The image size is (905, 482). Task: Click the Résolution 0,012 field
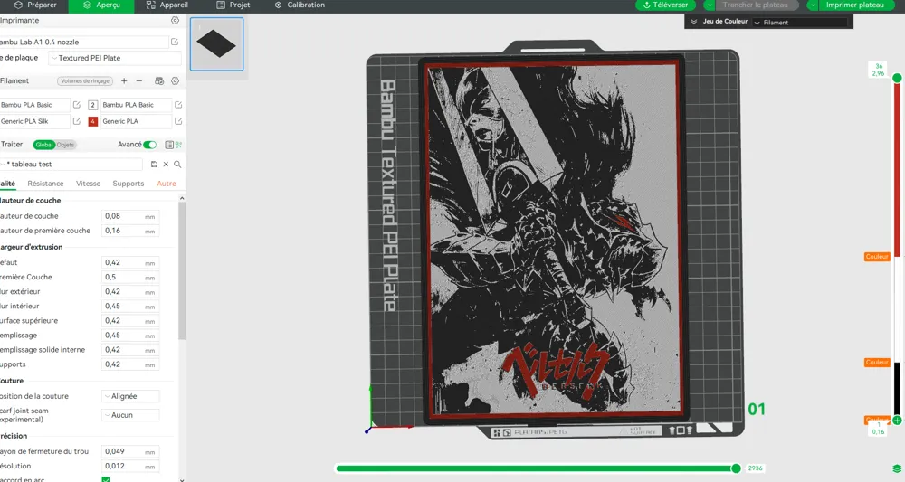click(130, 466)
